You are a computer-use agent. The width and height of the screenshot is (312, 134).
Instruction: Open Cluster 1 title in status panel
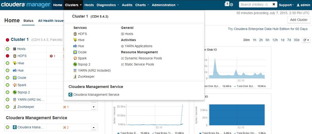click(20, 39)
